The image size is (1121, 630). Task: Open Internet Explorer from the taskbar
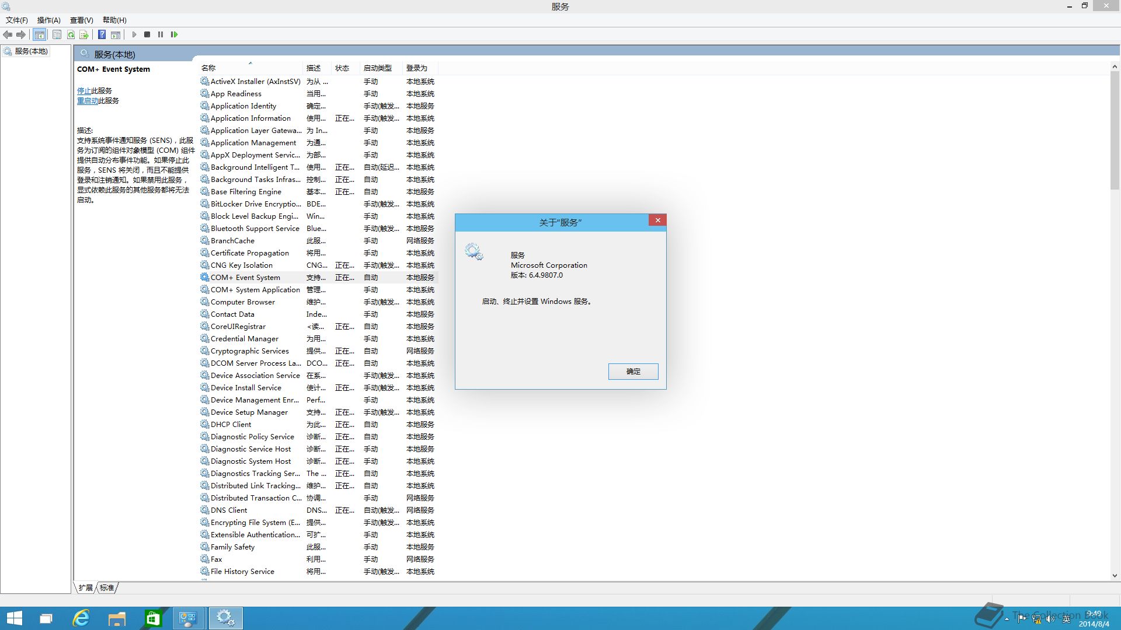pos(81,618)
